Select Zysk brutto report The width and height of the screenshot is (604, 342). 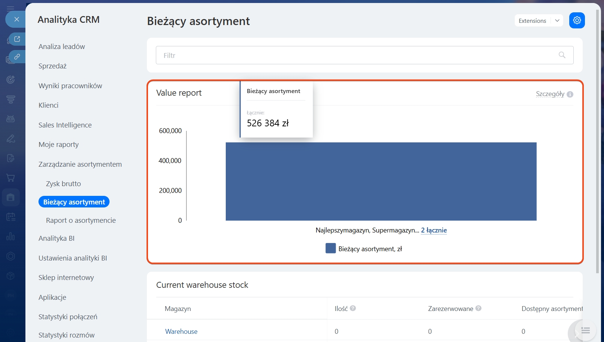(x=63, y=184)
